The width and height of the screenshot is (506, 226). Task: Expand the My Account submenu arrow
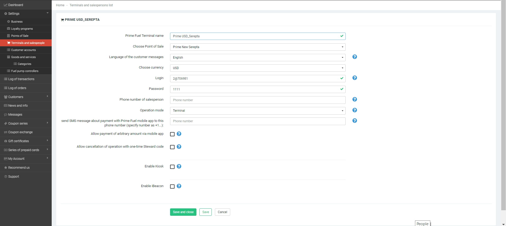47,158
